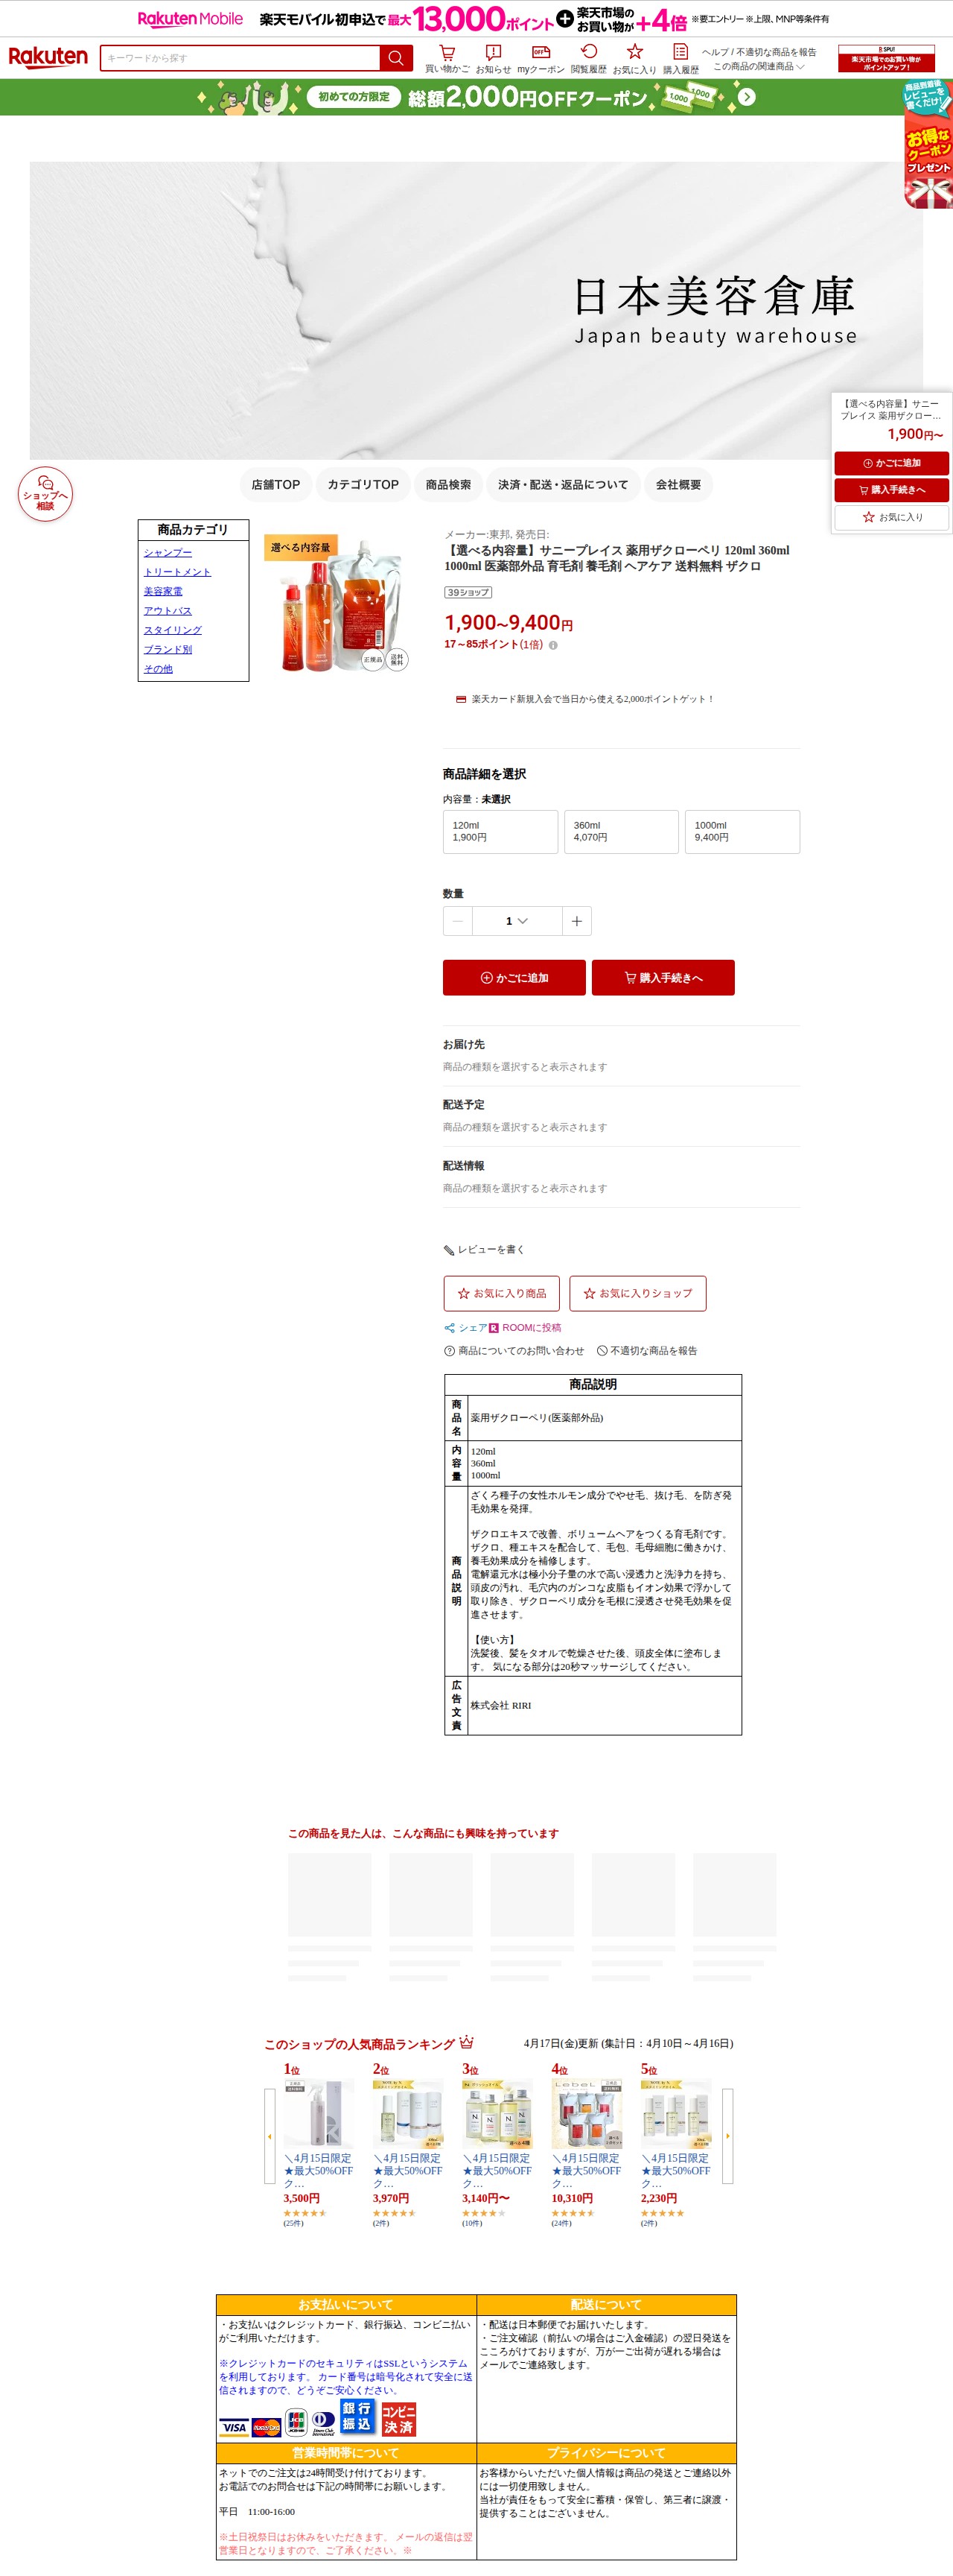Open the 決済・配送・返品について tab
The height and width of the screenshot is (2576, 953).
tap(564, 485)
